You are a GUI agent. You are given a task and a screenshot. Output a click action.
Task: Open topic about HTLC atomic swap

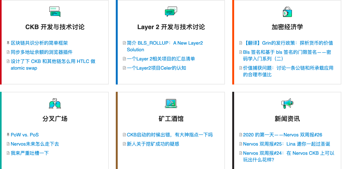pos(53,65)
